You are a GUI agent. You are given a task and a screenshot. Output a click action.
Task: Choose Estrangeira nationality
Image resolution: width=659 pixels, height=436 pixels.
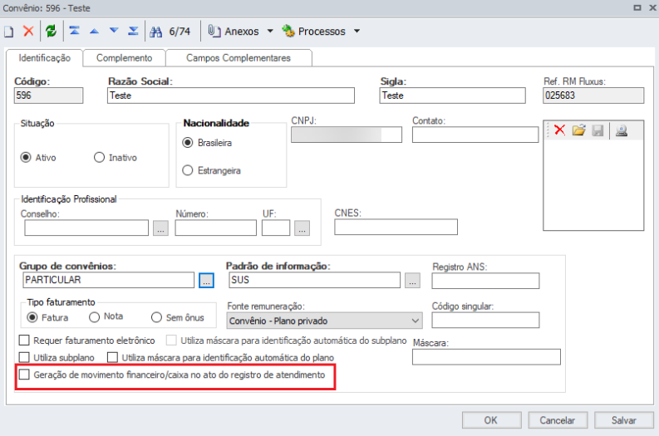coord(188,170)
